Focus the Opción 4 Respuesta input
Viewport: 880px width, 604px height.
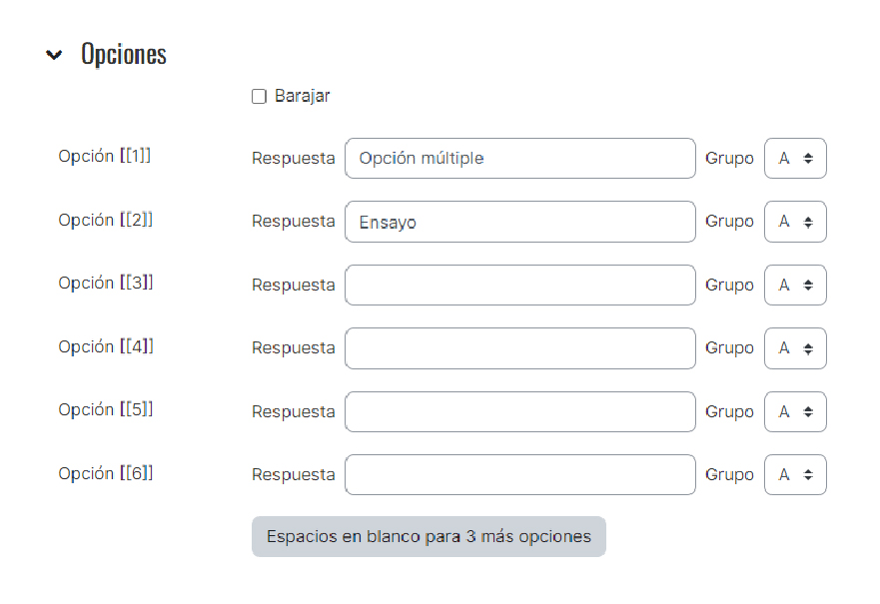coord(520,348)
